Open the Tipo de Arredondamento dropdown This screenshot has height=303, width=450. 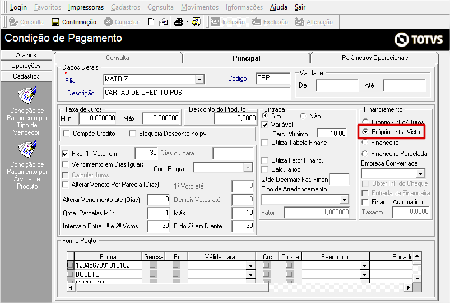click(344, 200)
